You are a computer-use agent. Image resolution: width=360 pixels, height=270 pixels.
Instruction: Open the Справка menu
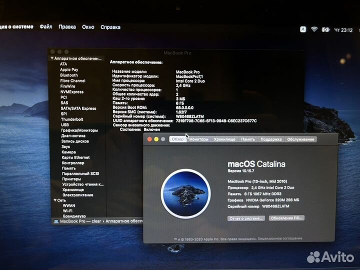click(x=110, y=27)
